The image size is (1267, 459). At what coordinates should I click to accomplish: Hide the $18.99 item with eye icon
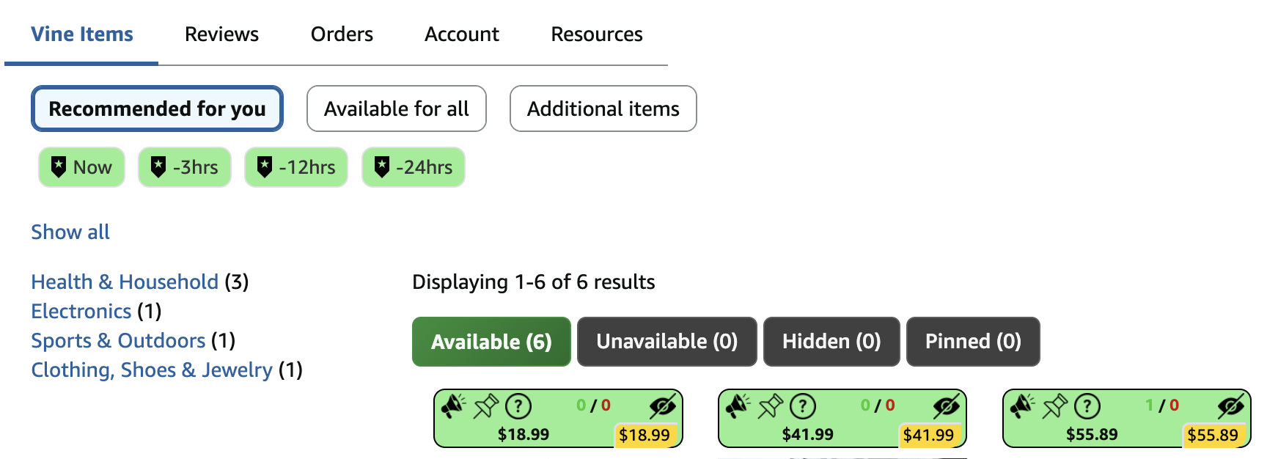(x=662, y=405)
